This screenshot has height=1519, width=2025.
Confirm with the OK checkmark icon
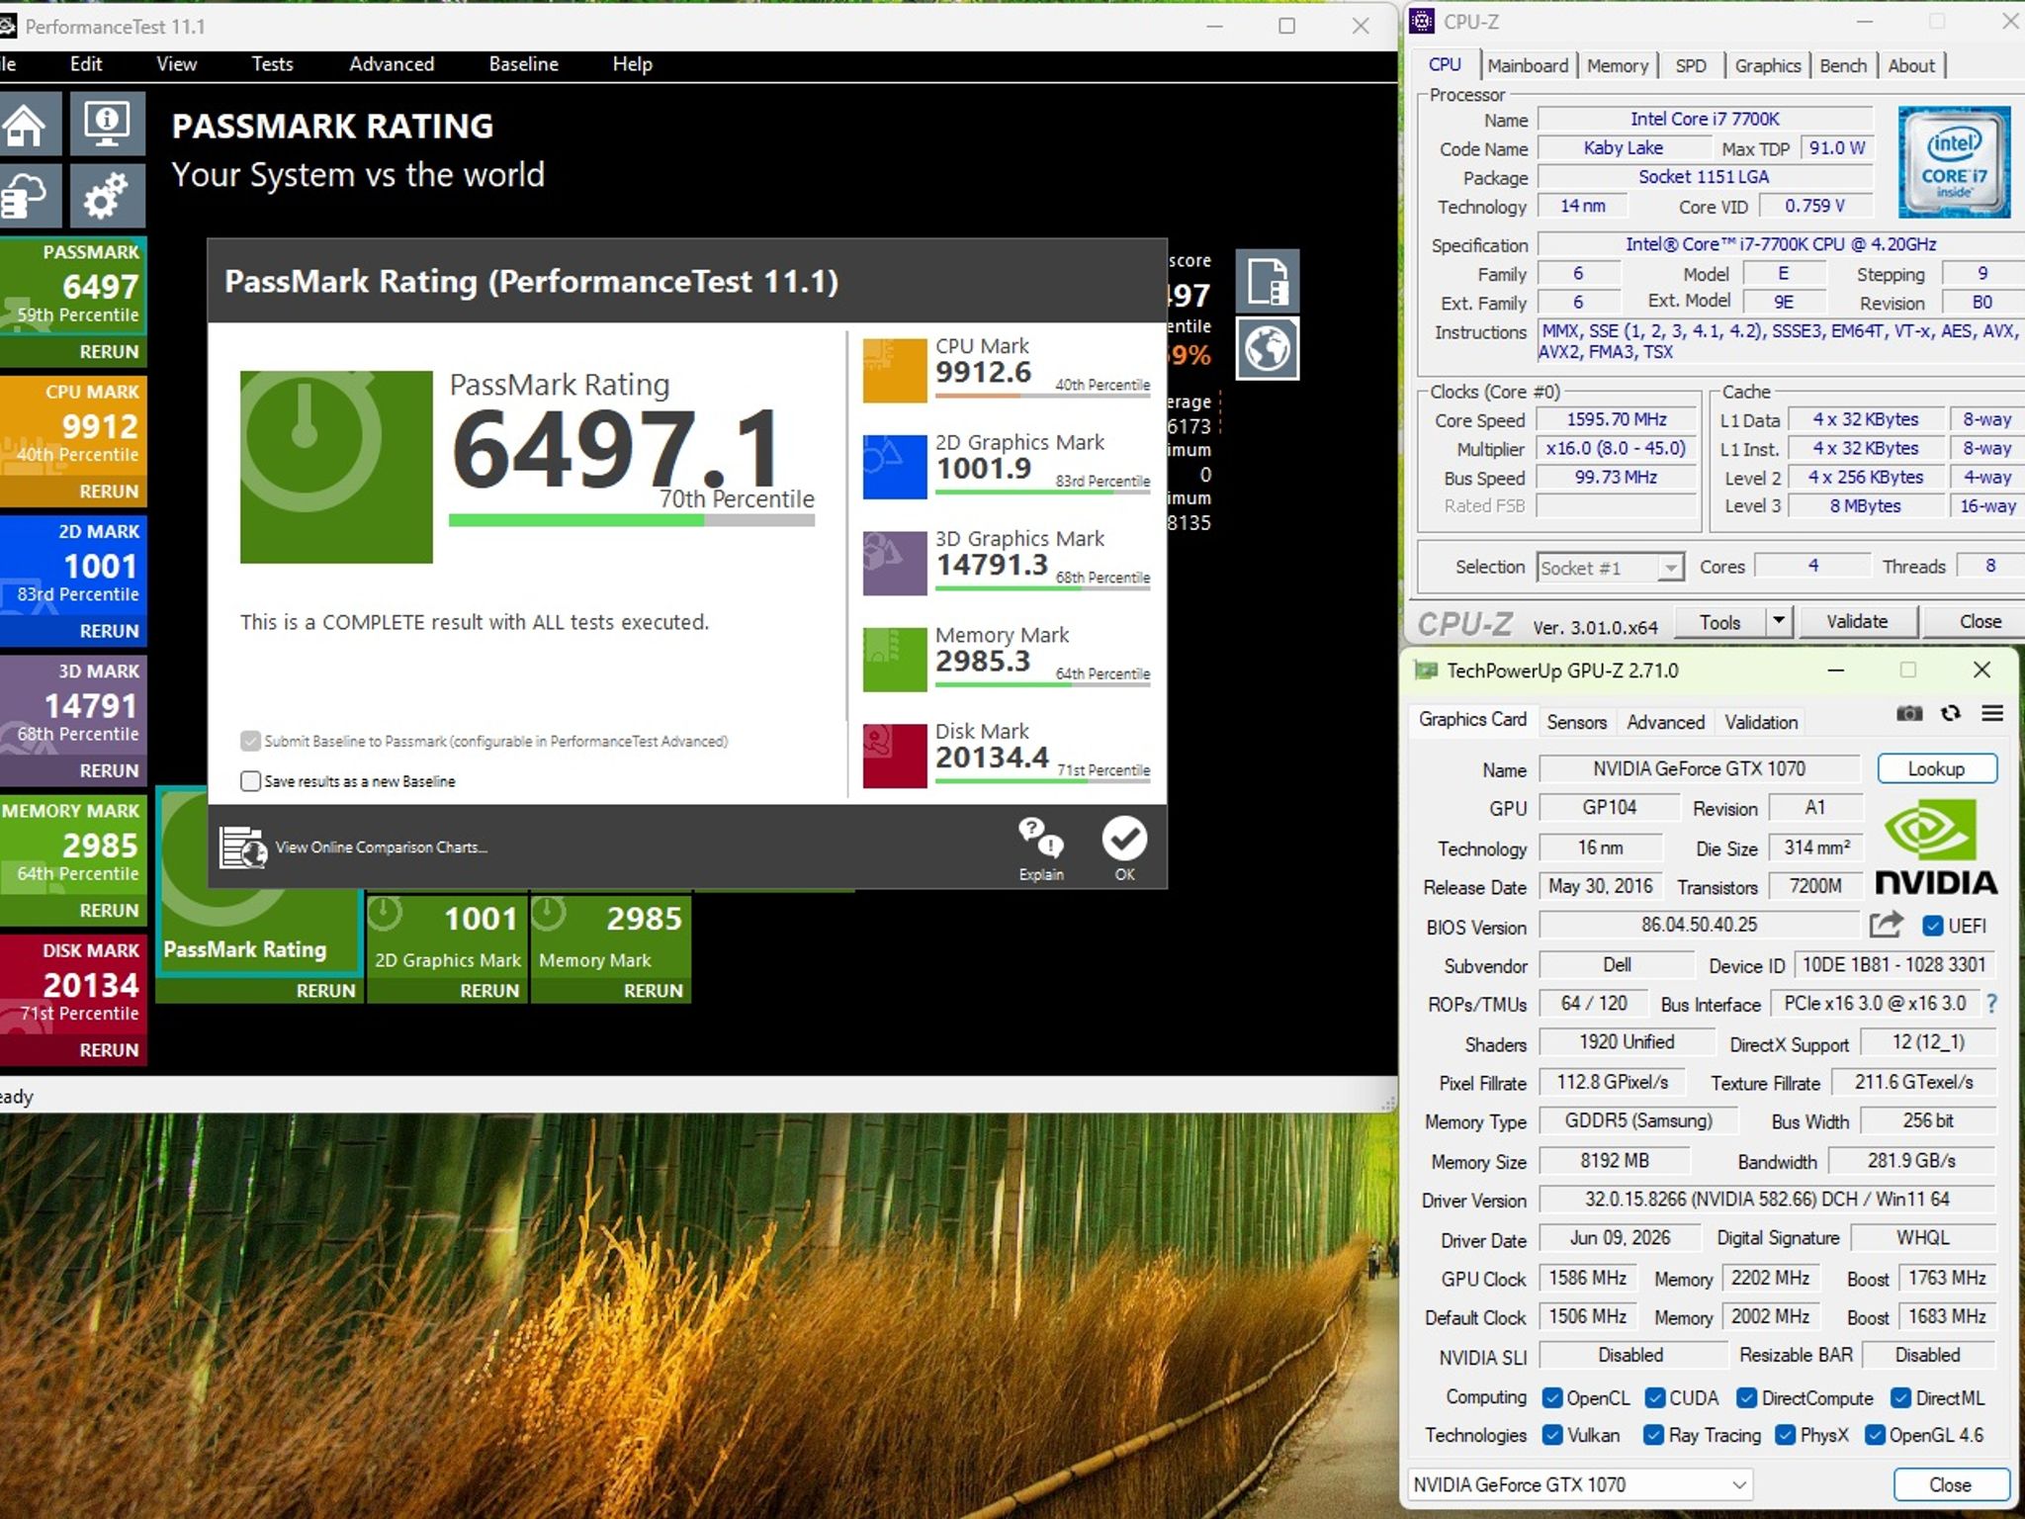(x=1124, y=839)
